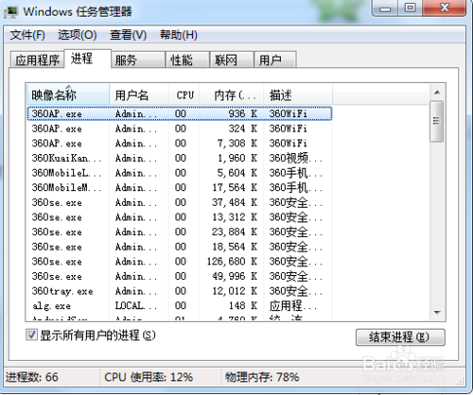Click the 应用程... description cell

[x=292, y=305]
